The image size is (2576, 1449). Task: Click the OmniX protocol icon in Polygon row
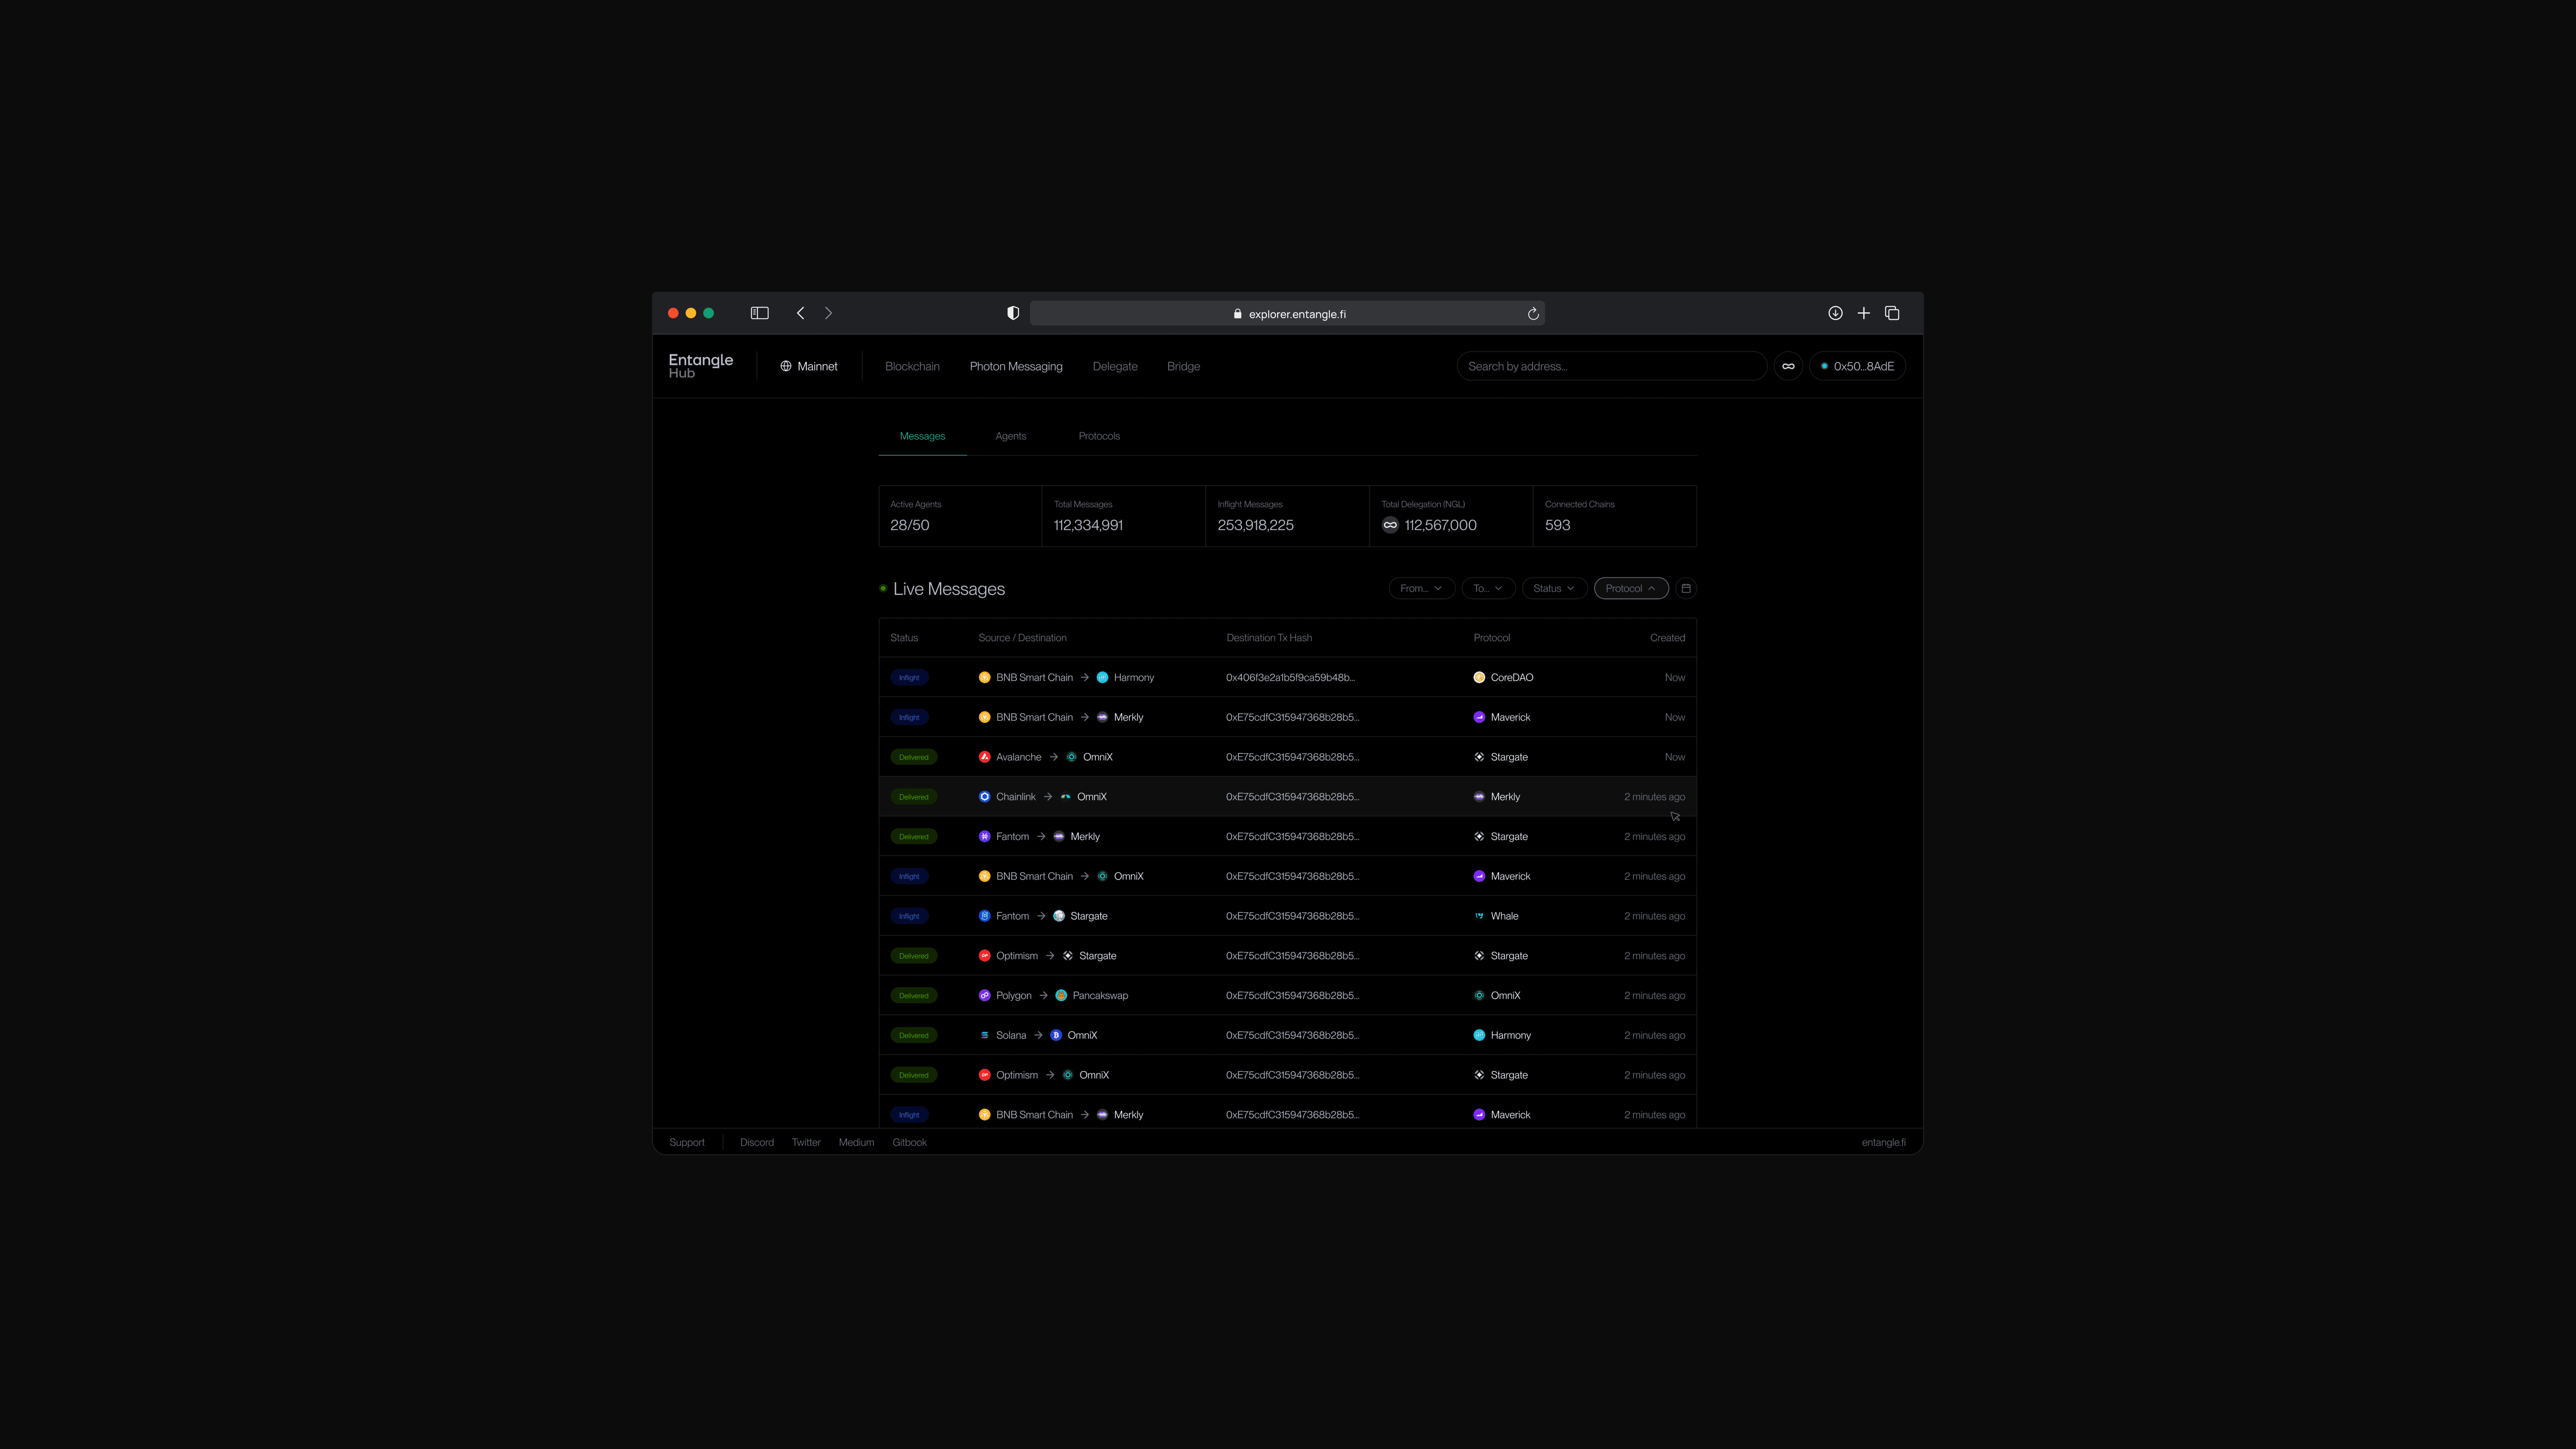tap(1479, 995)
